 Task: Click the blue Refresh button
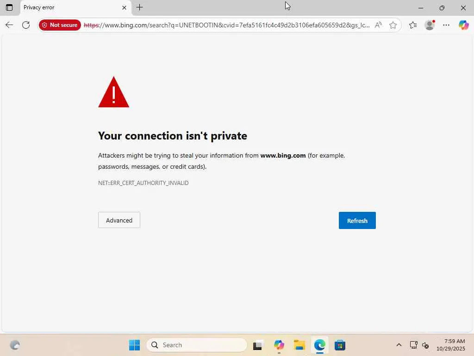[357, 220]
